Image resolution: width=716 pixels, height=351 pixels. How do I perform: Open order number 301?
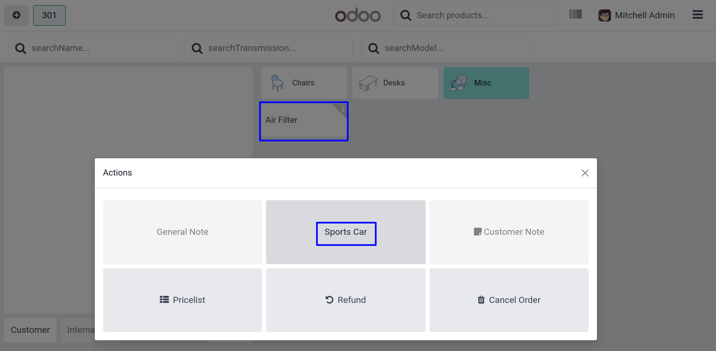pos(49,15)
